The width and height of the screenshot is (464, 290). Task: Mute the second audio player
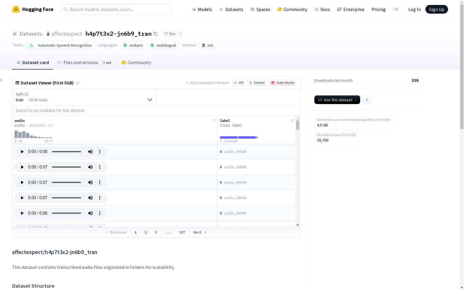click(90, 167)
